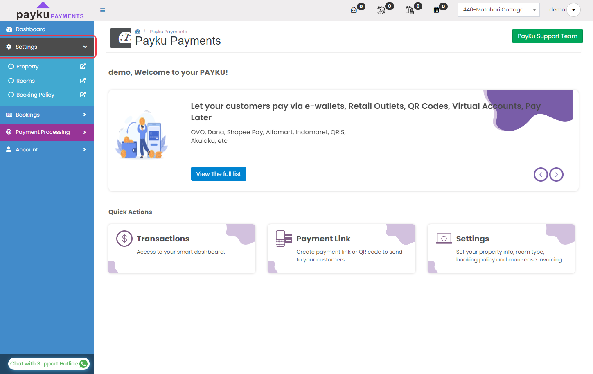593x374 pixels.
Task: Open the demo user menu arrow
Action: point(573,10)
